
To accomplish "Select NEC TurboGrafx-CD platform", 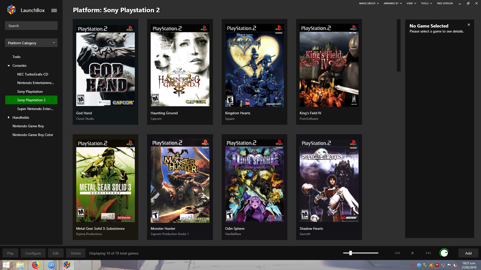I will (33, 74).
